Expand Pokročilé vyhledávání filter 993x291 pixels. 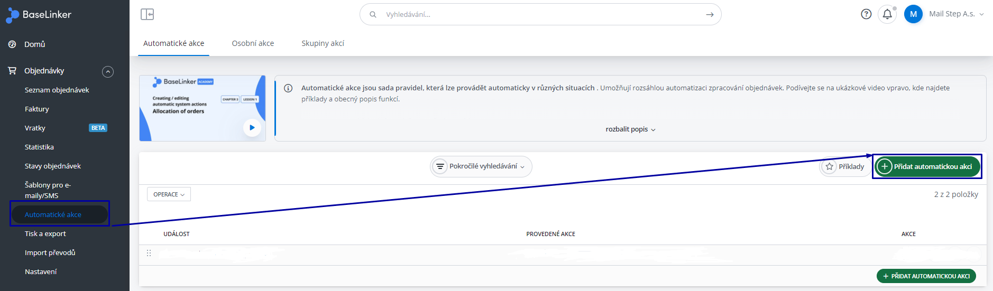(481, 166)
